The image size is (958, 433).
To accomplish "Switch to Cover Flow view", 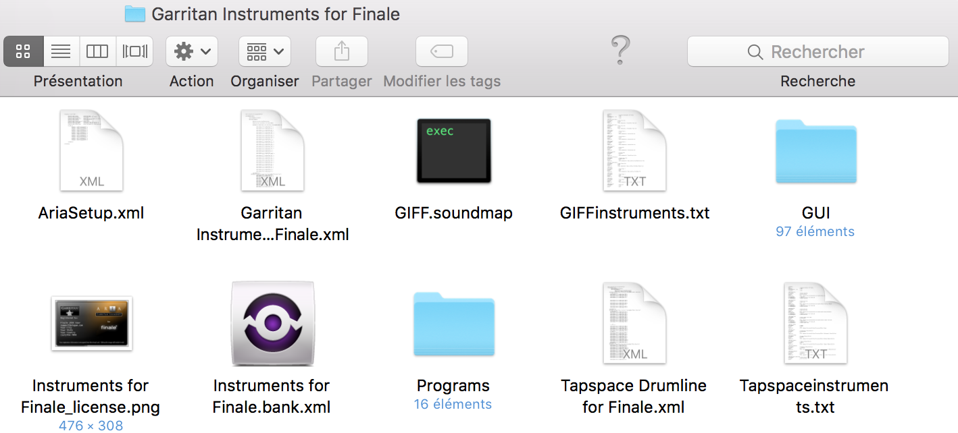I will point(134,51).
